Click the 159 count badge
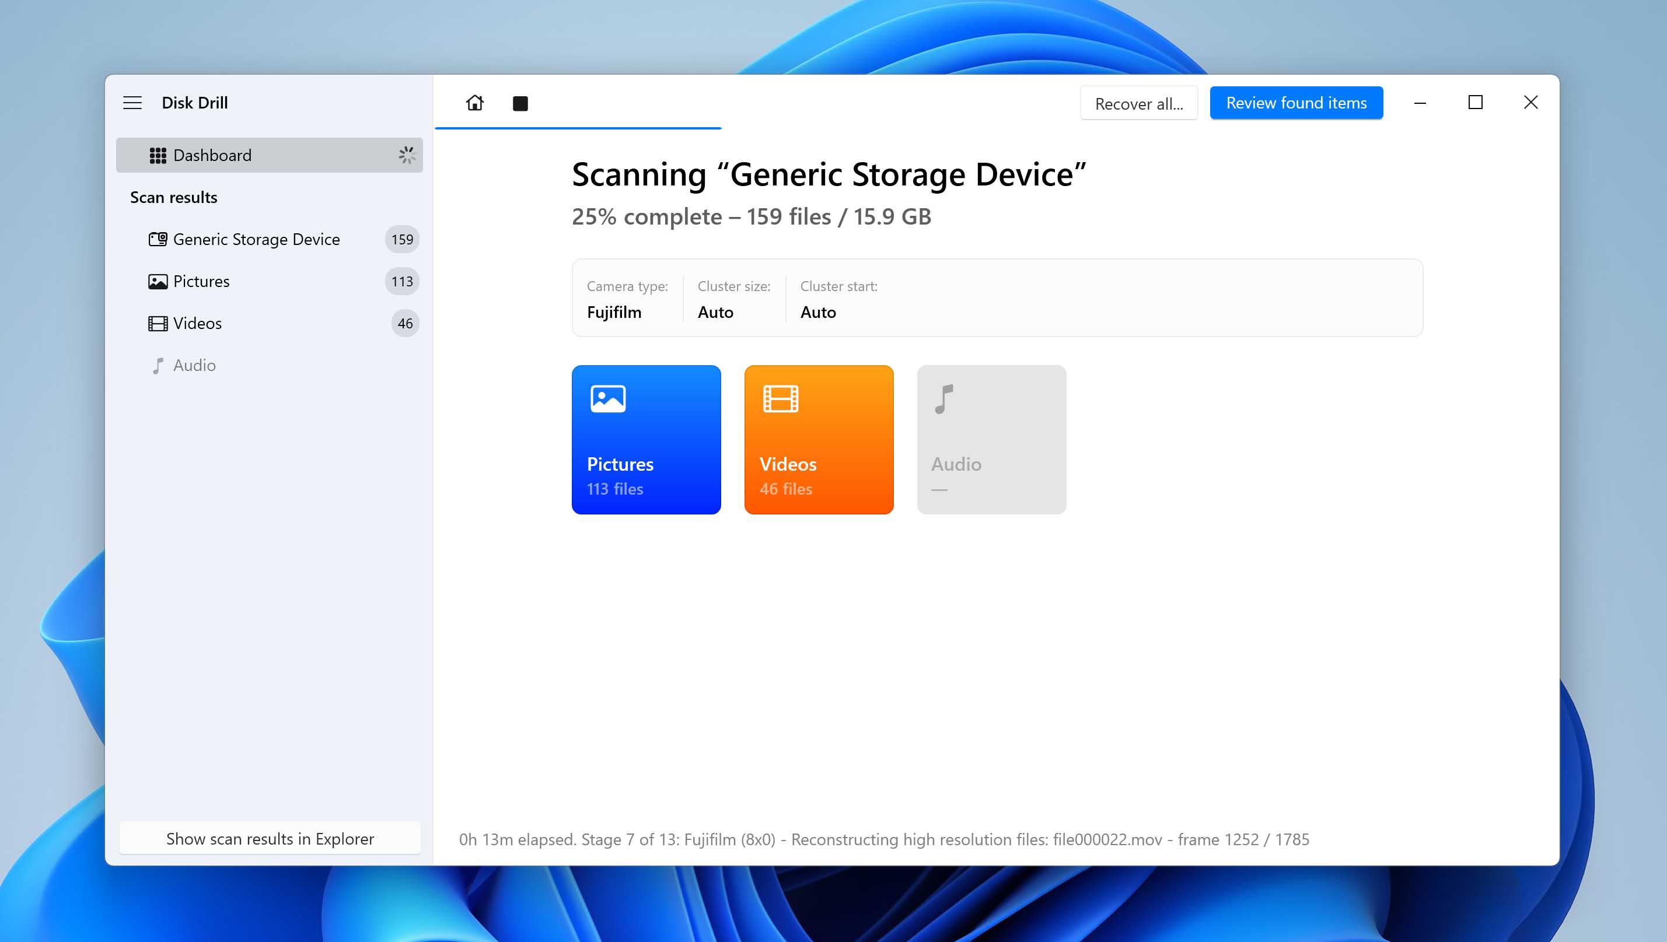Screen dimensions: 1667x942 [x=402, y=239]
